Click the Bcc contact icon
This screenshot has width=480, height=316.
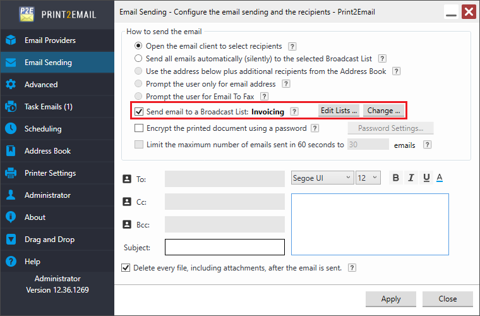click(x=126, y=224)
